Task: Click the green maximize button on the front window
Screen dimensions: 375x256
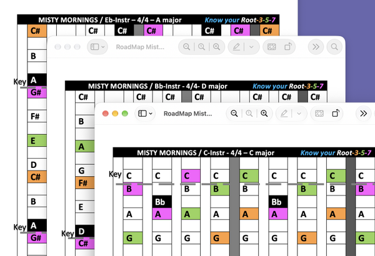Action: [125, 114]
